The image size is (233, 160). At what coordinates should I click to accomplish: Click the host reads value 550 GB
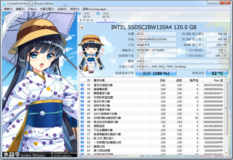[x=217, y=34]
